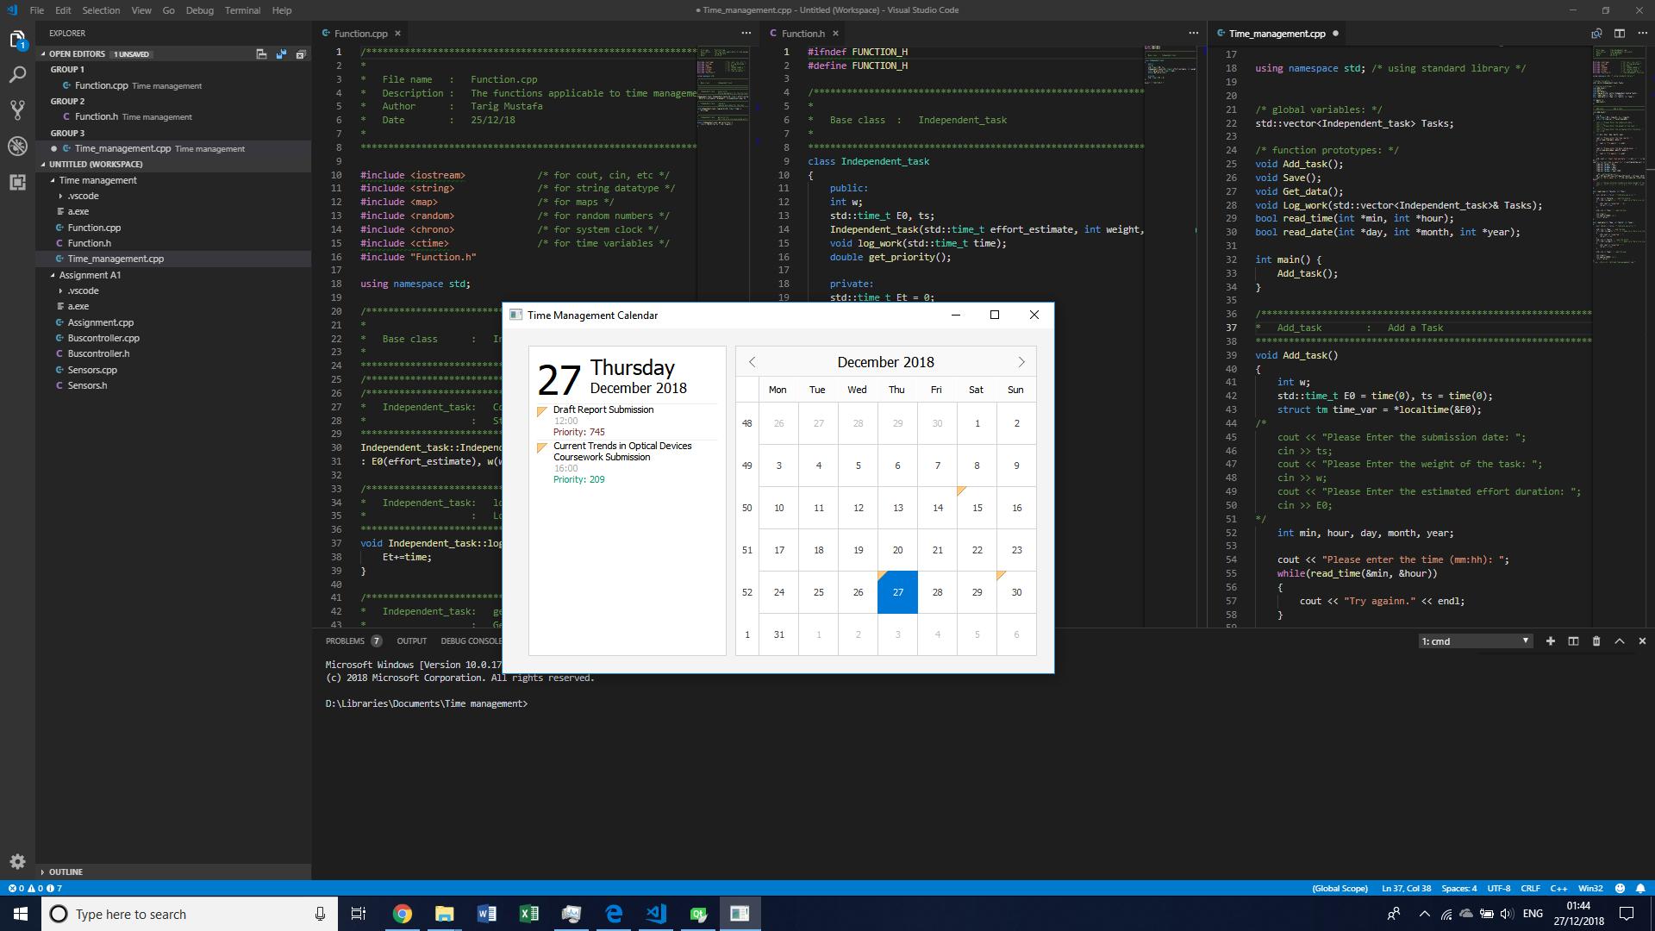This screenshot has height=931, width=1655.
Task: Click Save All in Open Editors
Action: coord(281,54)
